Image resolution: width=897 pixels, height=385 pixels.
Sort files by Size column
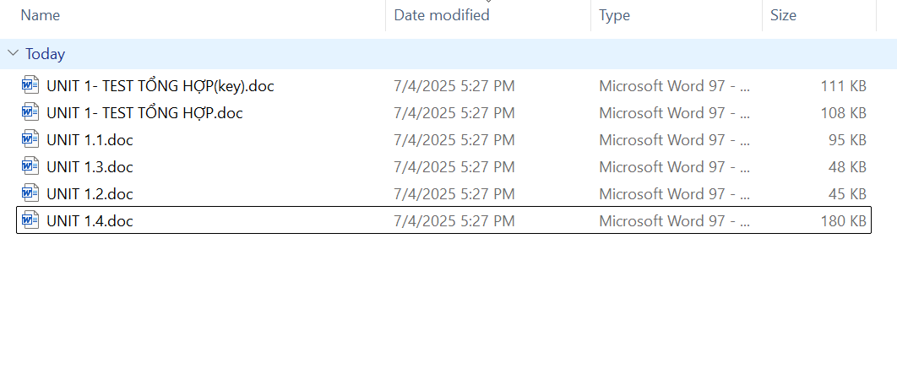point(783,15)
